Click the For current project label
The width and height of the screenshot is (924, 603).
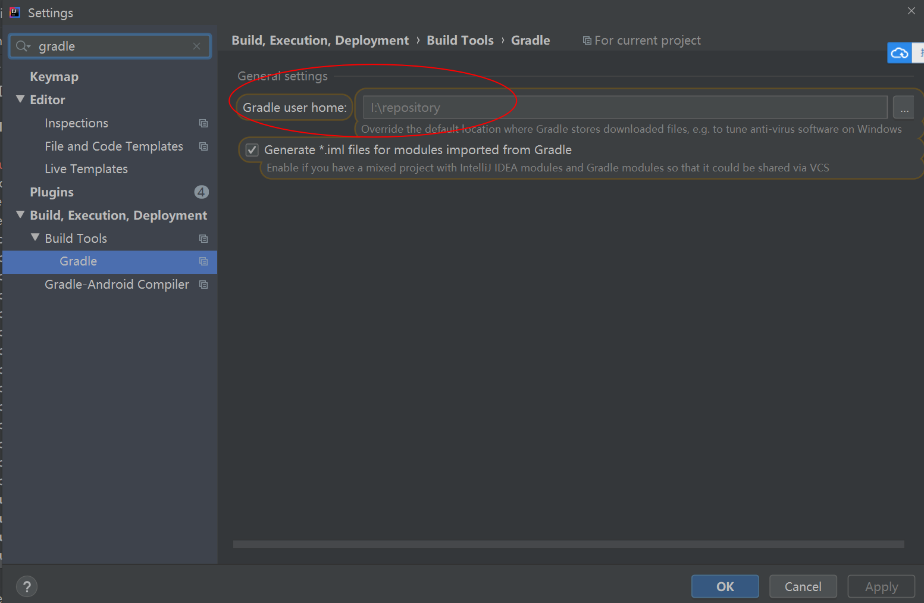click(647, 40)
